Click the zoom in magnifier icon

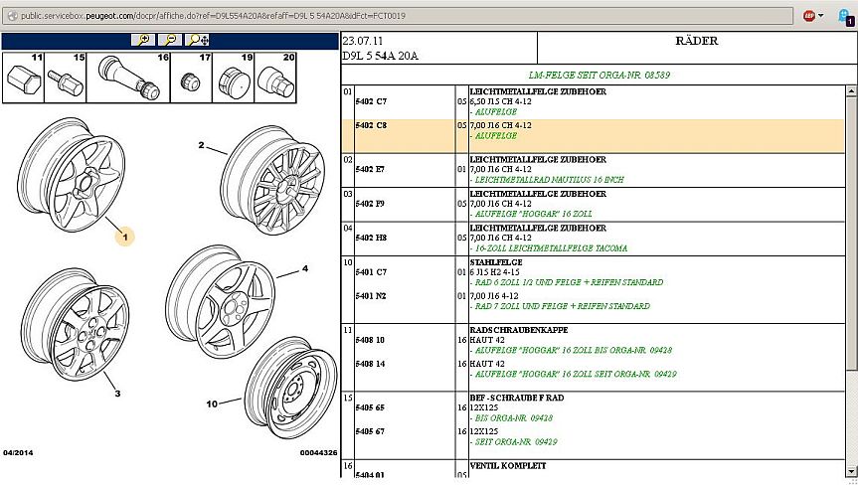click(145, 40)
